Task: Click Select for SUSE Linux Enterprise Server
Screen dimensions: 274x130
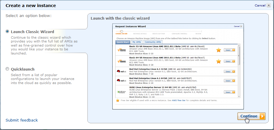Action: click(x=229, y=92)
